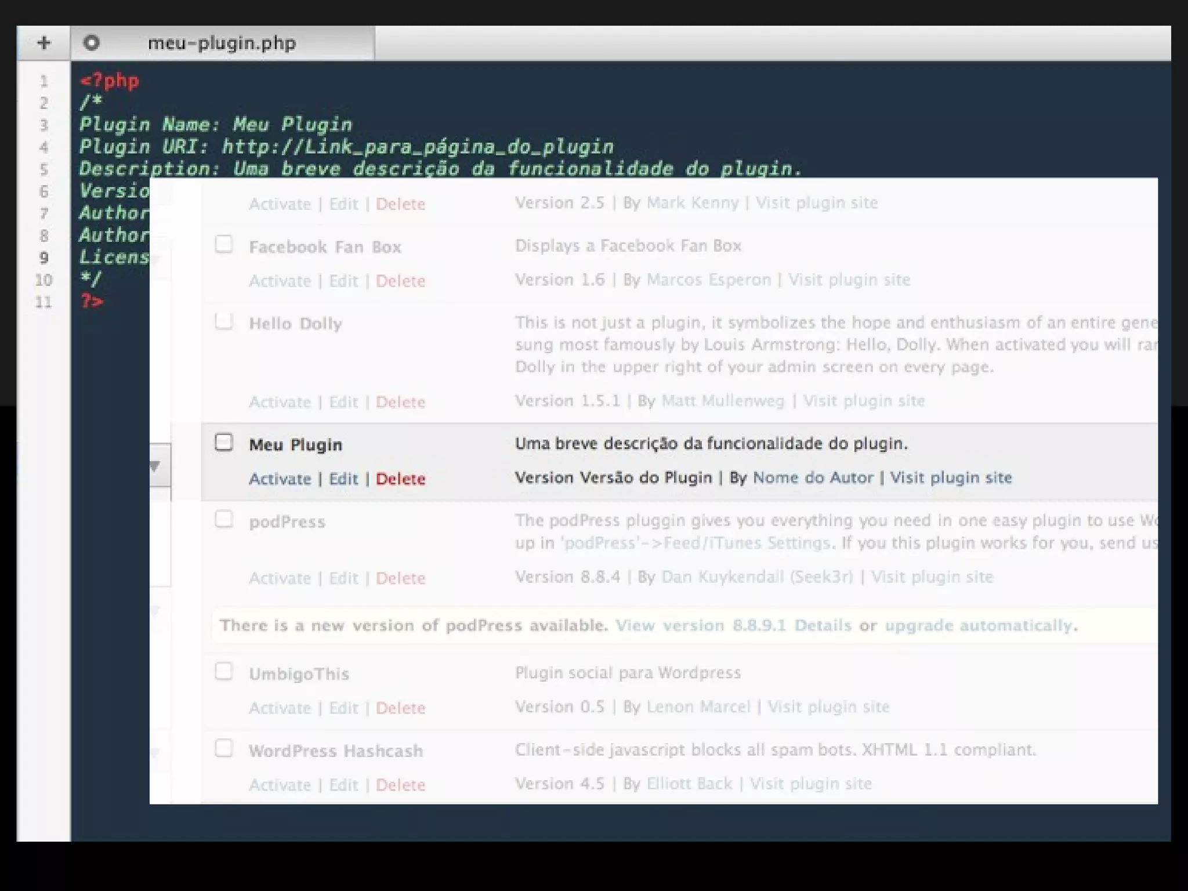Select the Hello Dolly checkbox

point(224,321)
